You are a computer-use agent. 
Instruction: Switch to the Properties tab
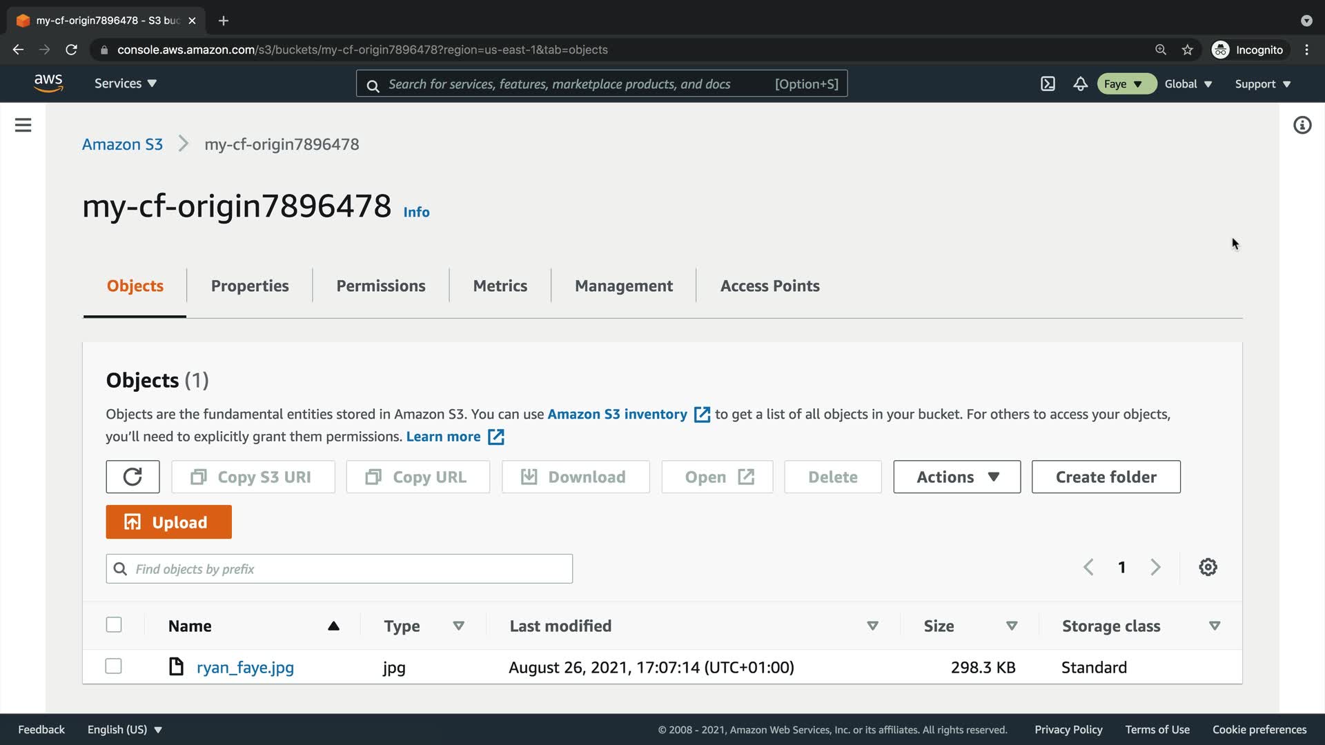(x=250, y=286)
